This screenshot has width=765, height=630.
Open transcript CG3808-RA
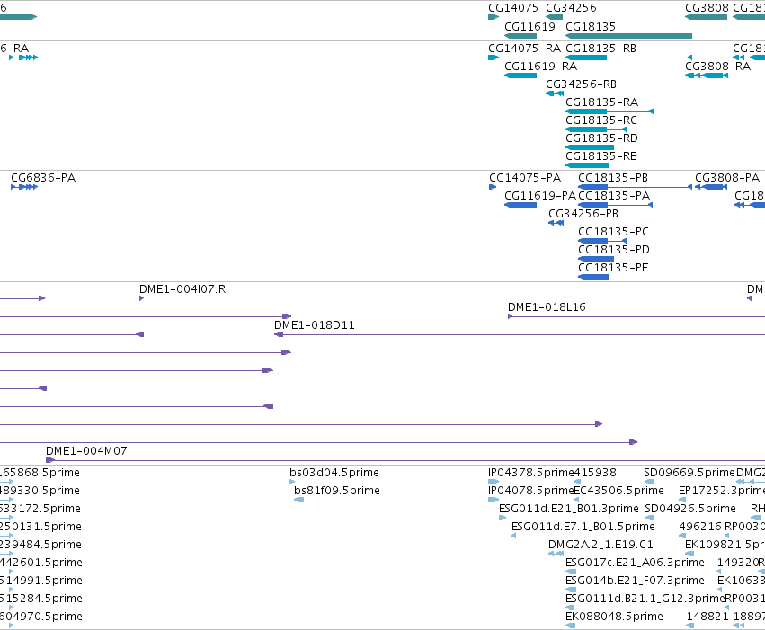(x=707, y=75)
